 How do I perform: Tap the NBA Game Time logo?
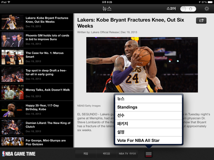click(19, 154)
